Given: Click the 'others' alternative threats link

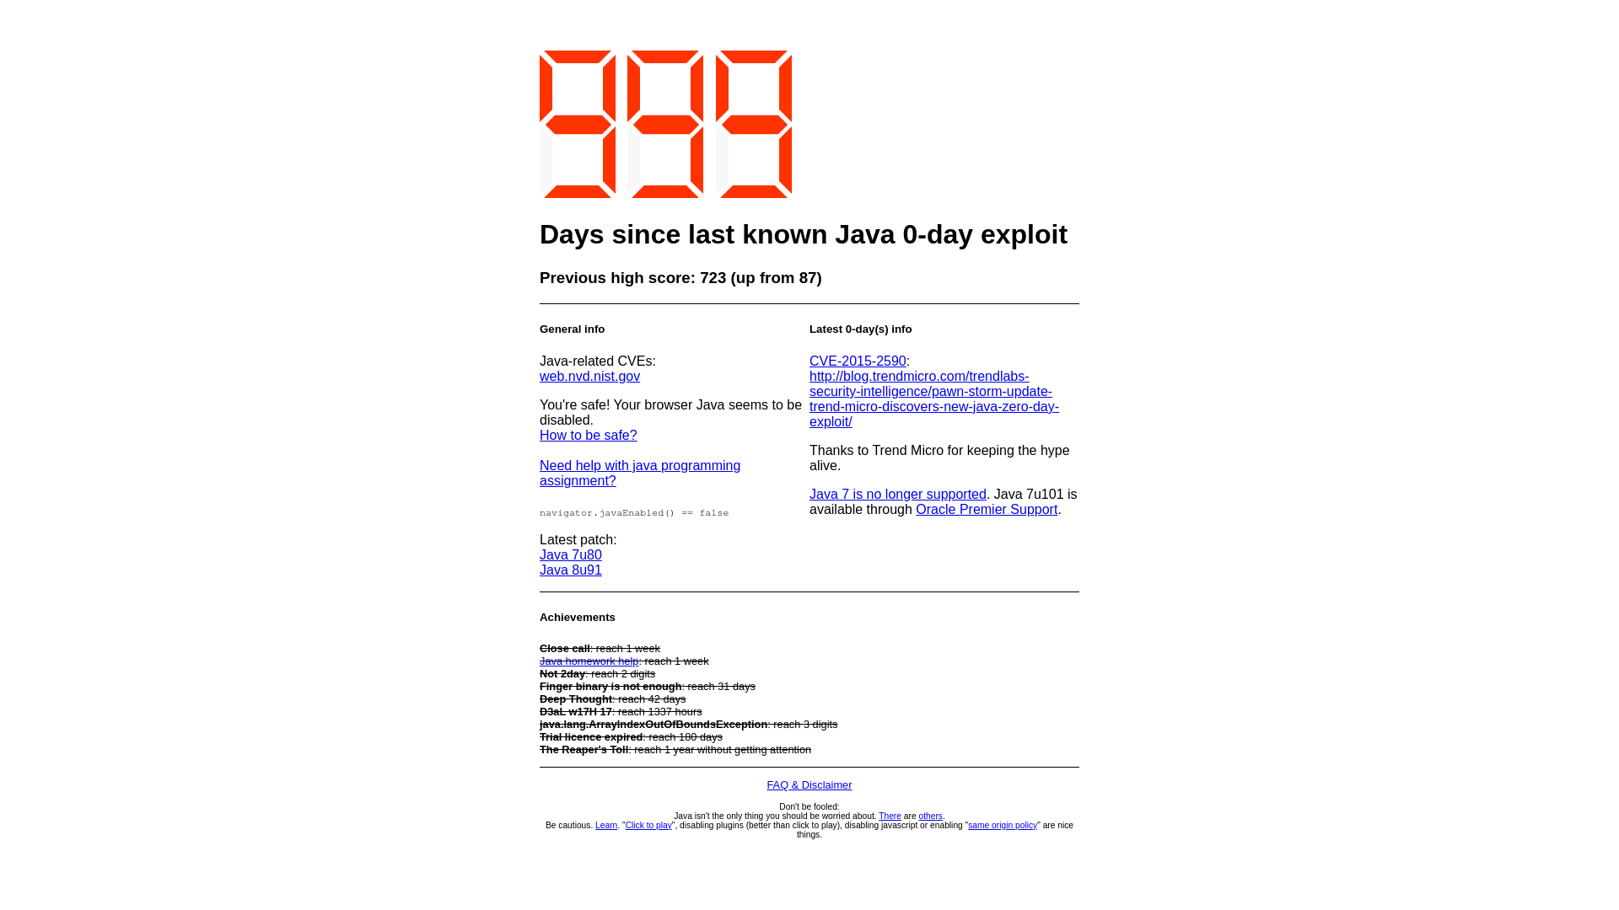Looking at the screenshot, I should click(931, 816).
